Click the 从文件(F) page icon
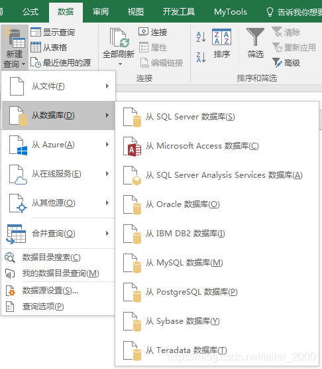The height and width of the screenshot is (369, 322). pos(17,86)
